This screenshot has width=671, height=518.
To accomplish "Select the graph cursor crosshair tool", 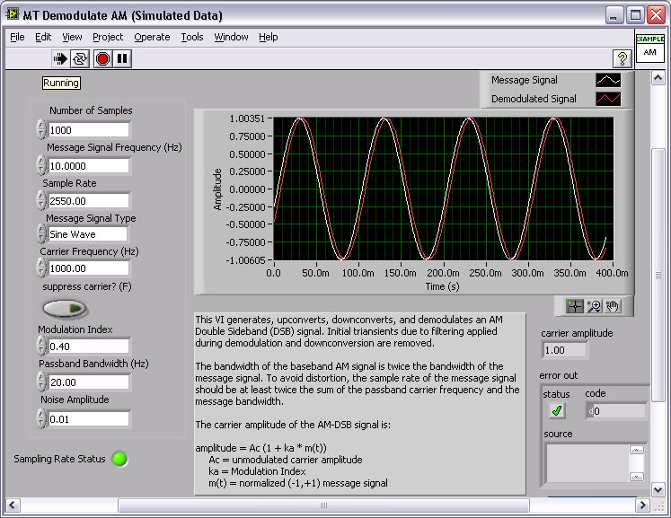I will click(575, 306).
